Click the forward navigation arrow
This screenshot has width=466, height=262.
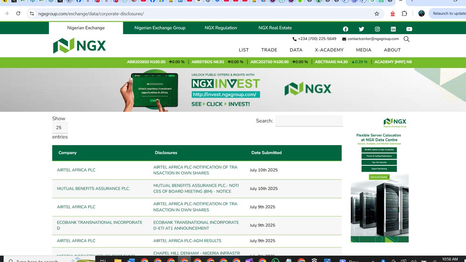tap(7, 14)
